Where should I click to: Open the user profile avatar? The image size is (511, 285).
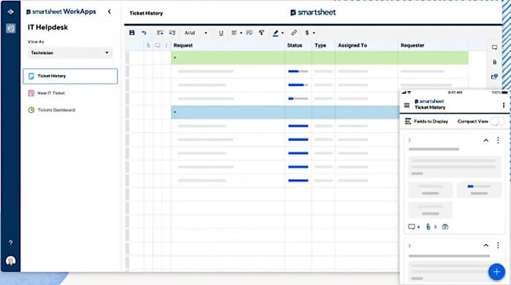[x=10, y=261]
